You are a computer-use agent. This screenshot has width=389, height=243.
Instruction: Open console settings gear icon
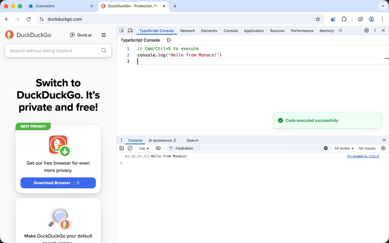(383, 148)
